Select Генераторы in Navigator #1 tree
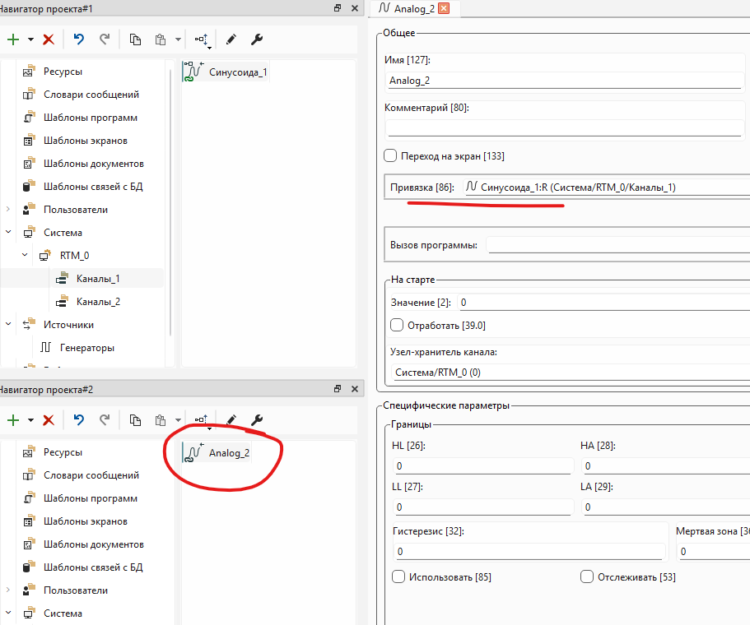The width and height of the screenshot is (750, 625). (86, 347)
